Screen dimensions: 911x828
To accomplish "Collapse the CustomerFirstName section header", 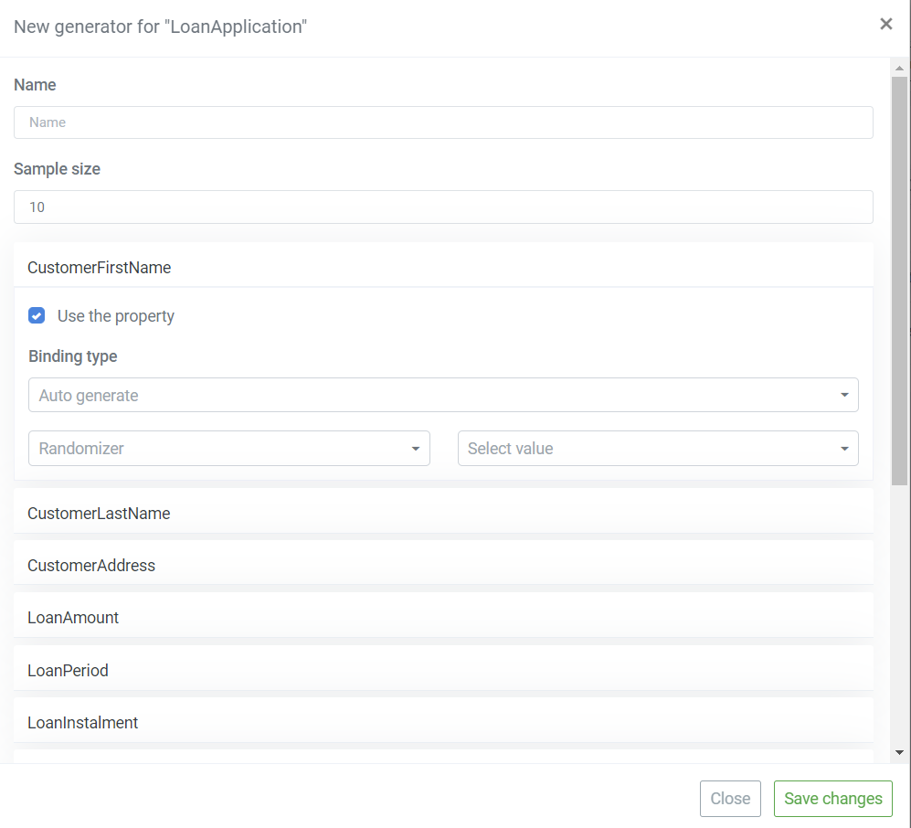I will click(x=443, y=267).
